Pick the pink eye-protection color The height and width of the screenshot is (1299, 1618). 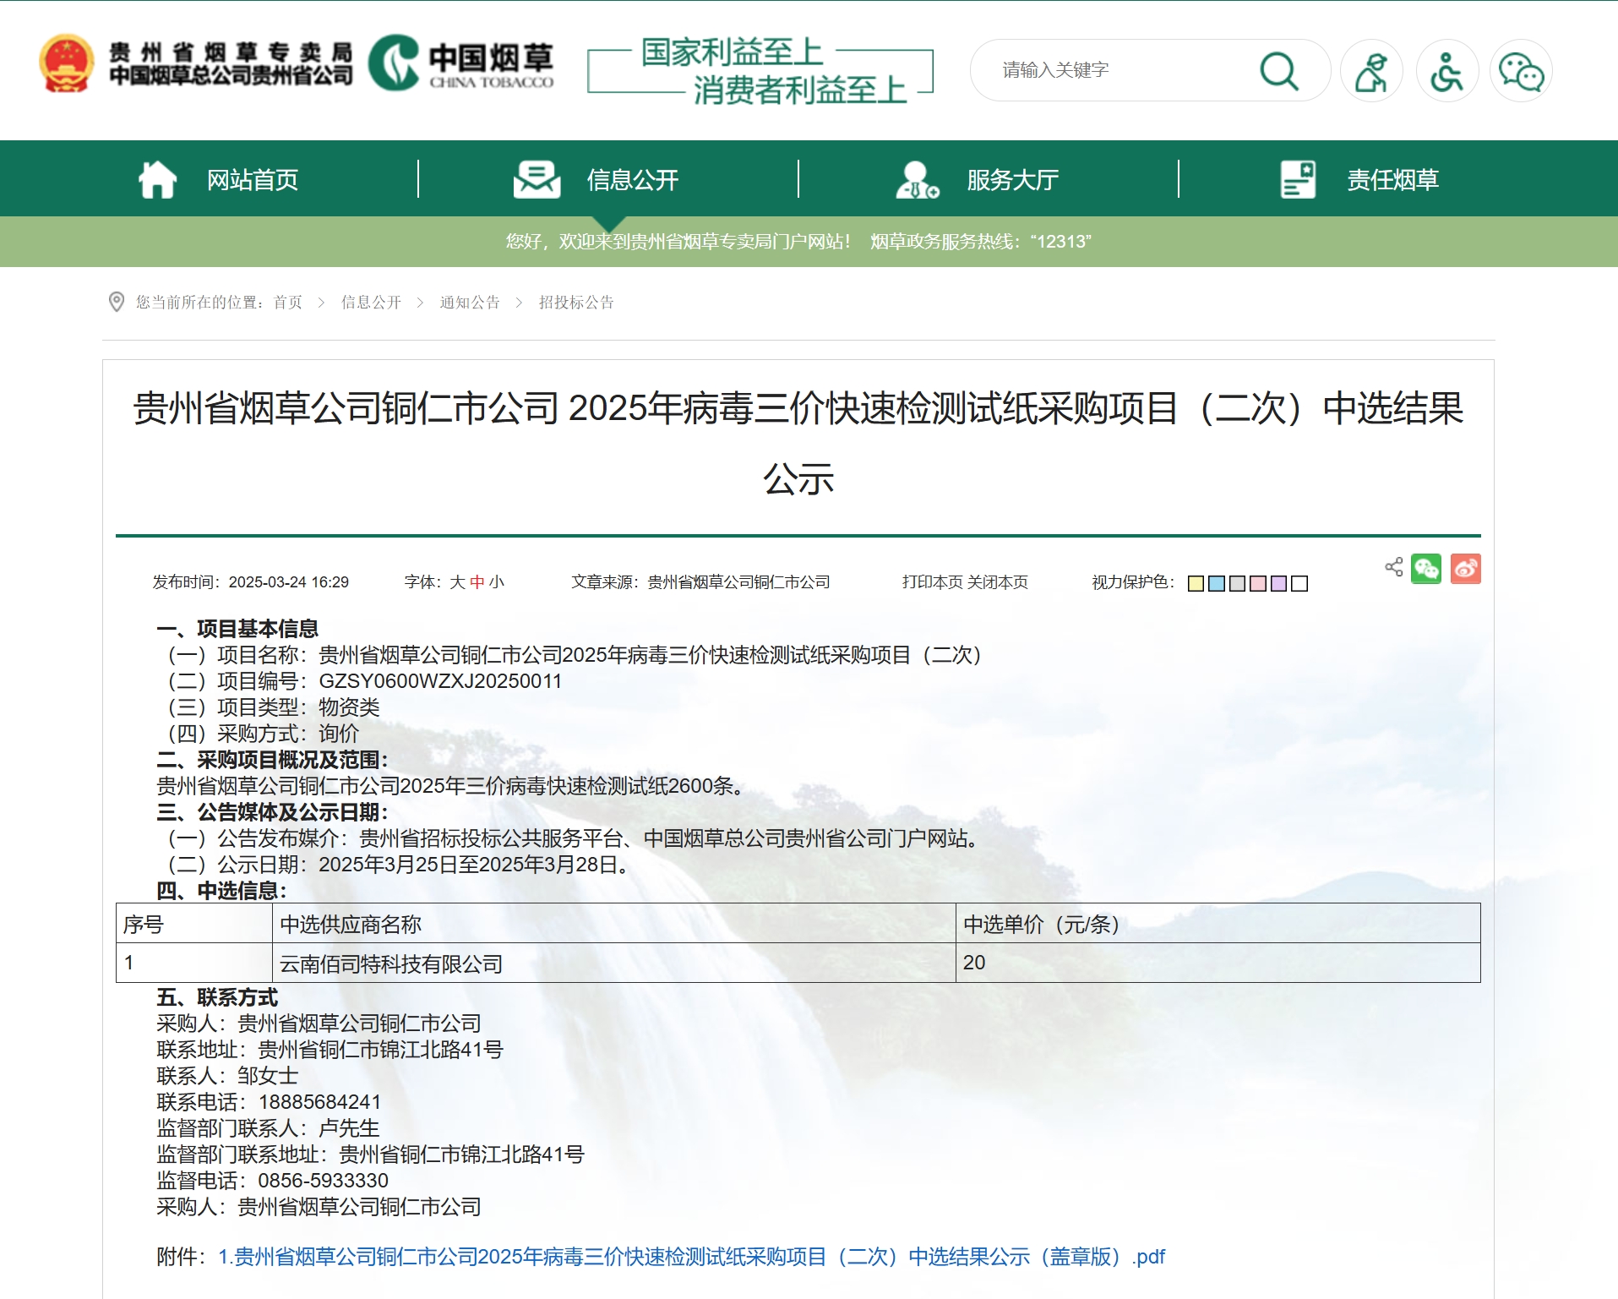point(1259,583)
